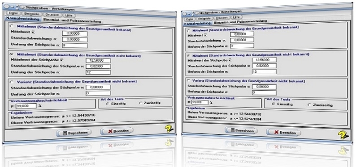
Task: Click Standardabweichung der Stichprobe 0,02000 field, right window
Action: point(264,66)
